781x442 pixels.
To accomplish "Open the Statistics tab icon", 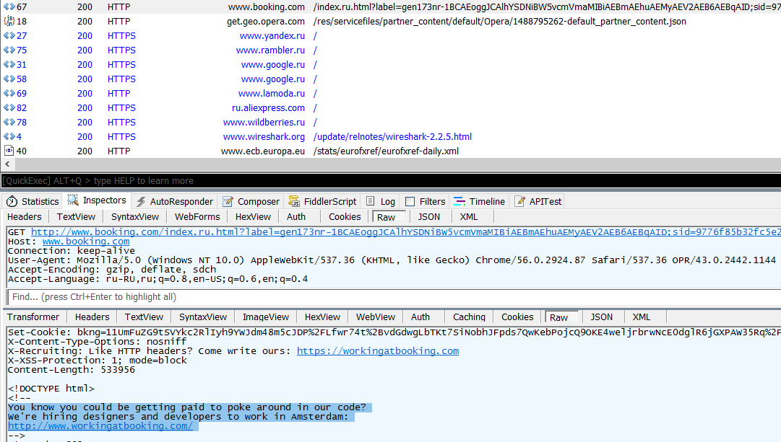I will click(x=12, y=202).
